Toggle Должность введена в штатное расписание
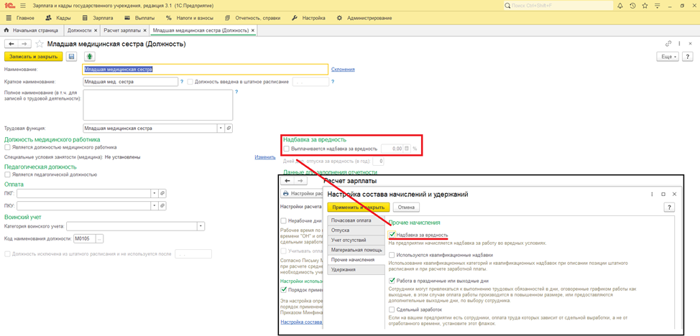Screen dimensions: 700x336 point(190,82)
